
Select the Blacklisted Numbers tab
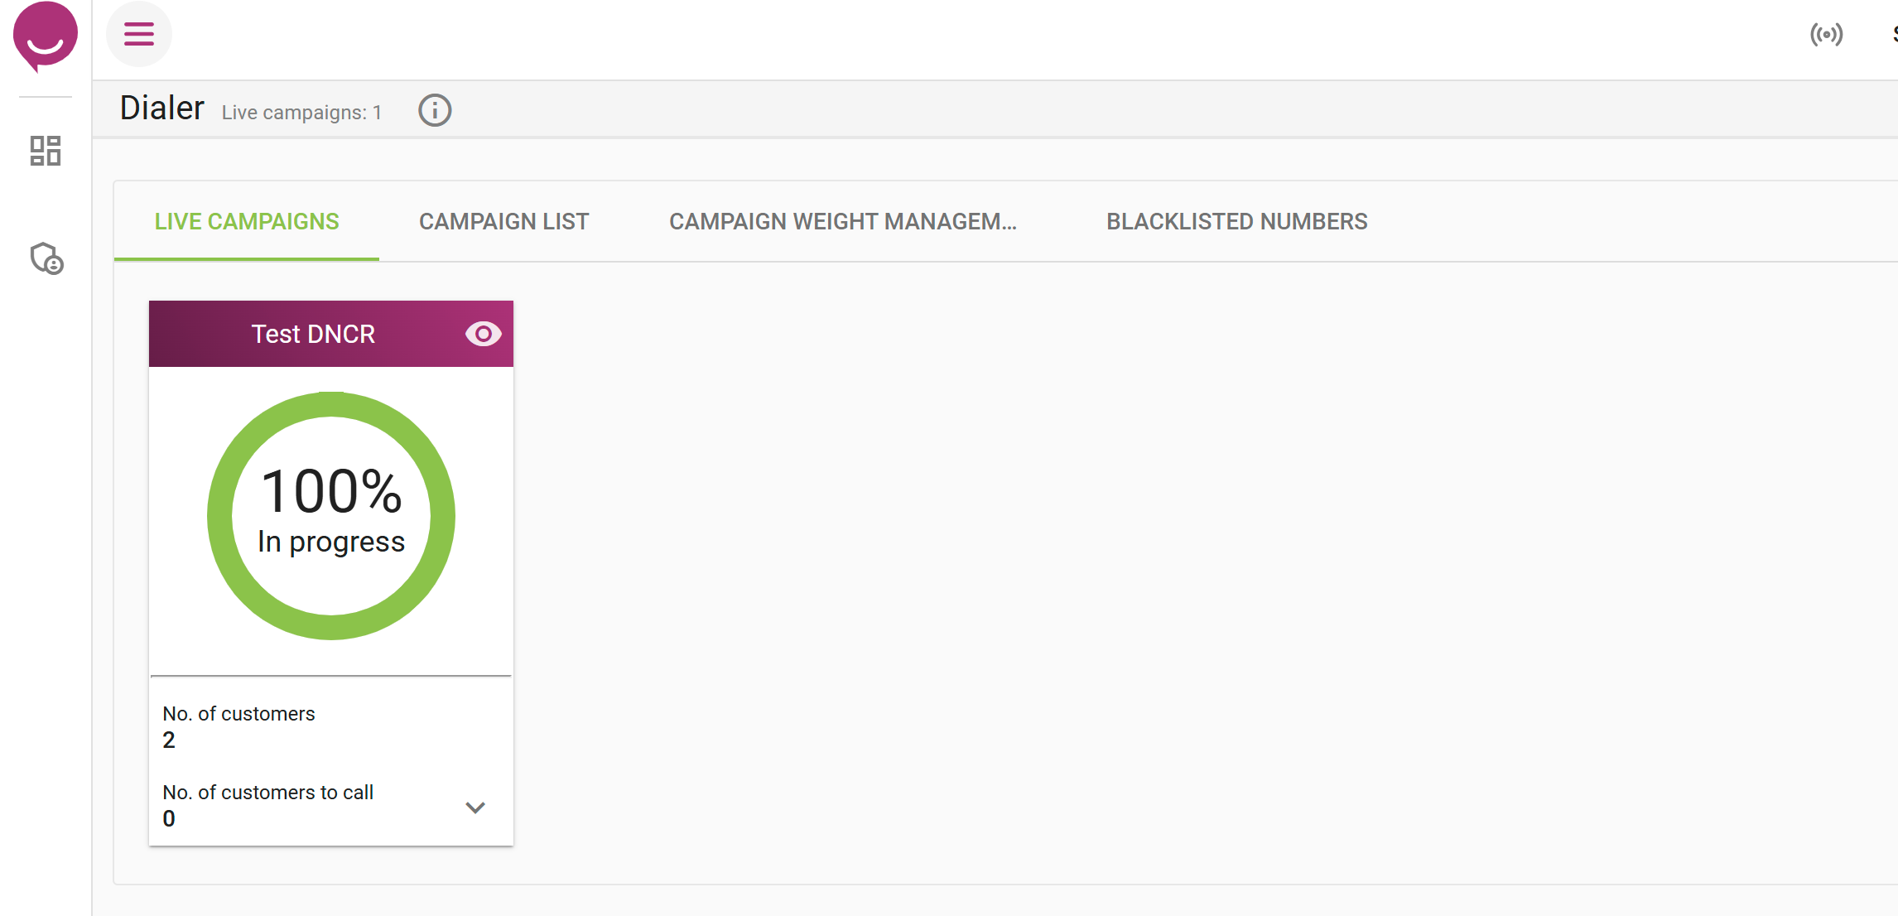click(x=1237, y=221)
